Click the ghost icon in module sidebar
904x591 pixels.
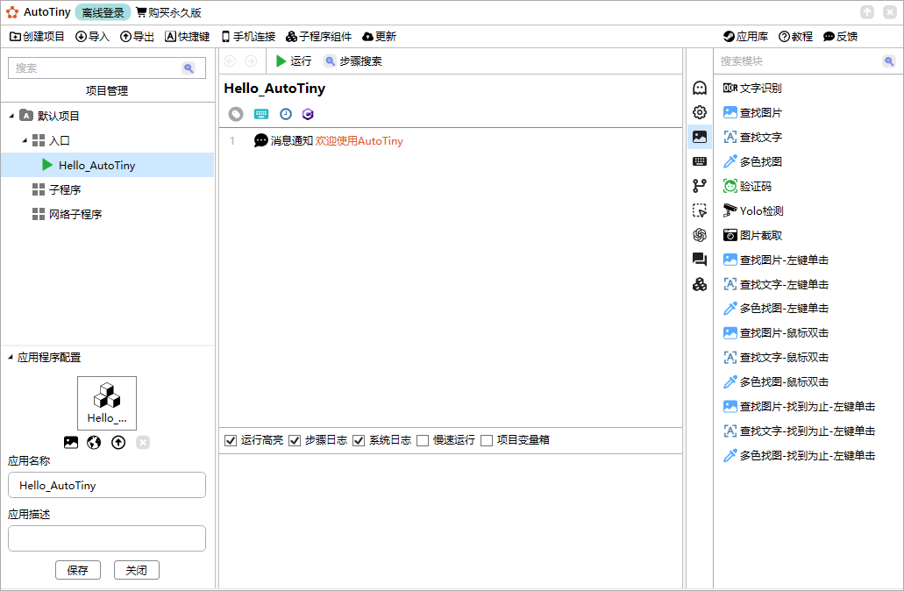[x=700, y=88]
